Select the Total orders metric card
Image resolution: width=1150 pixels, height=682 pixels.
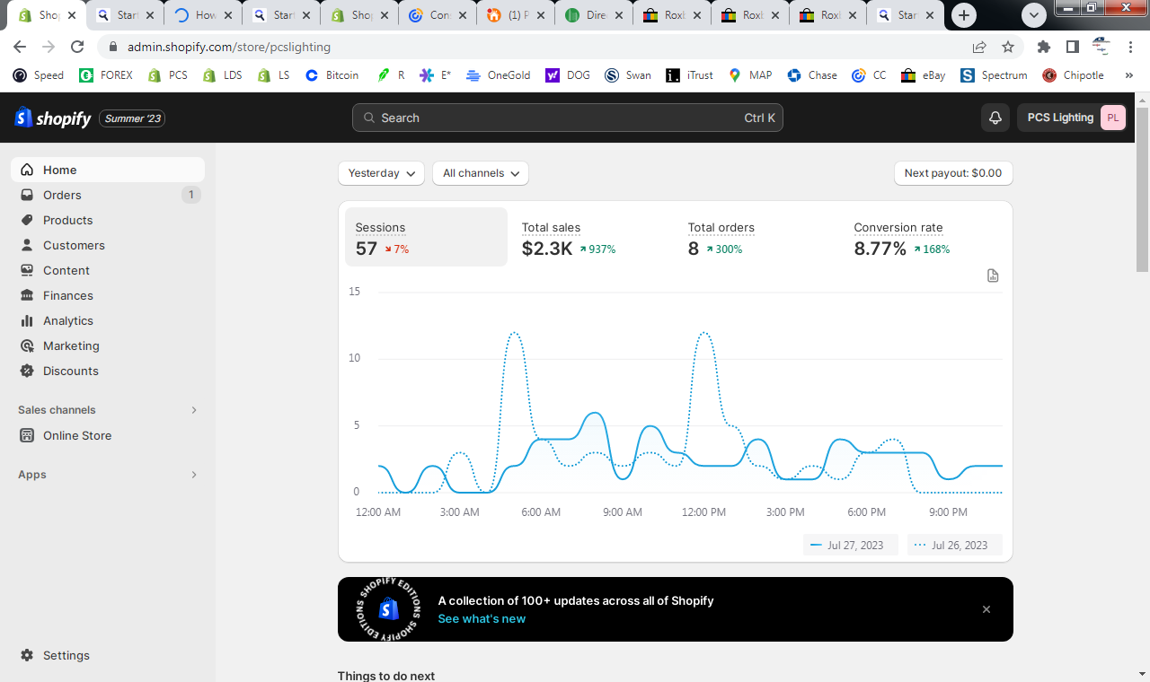pos(758,237)
